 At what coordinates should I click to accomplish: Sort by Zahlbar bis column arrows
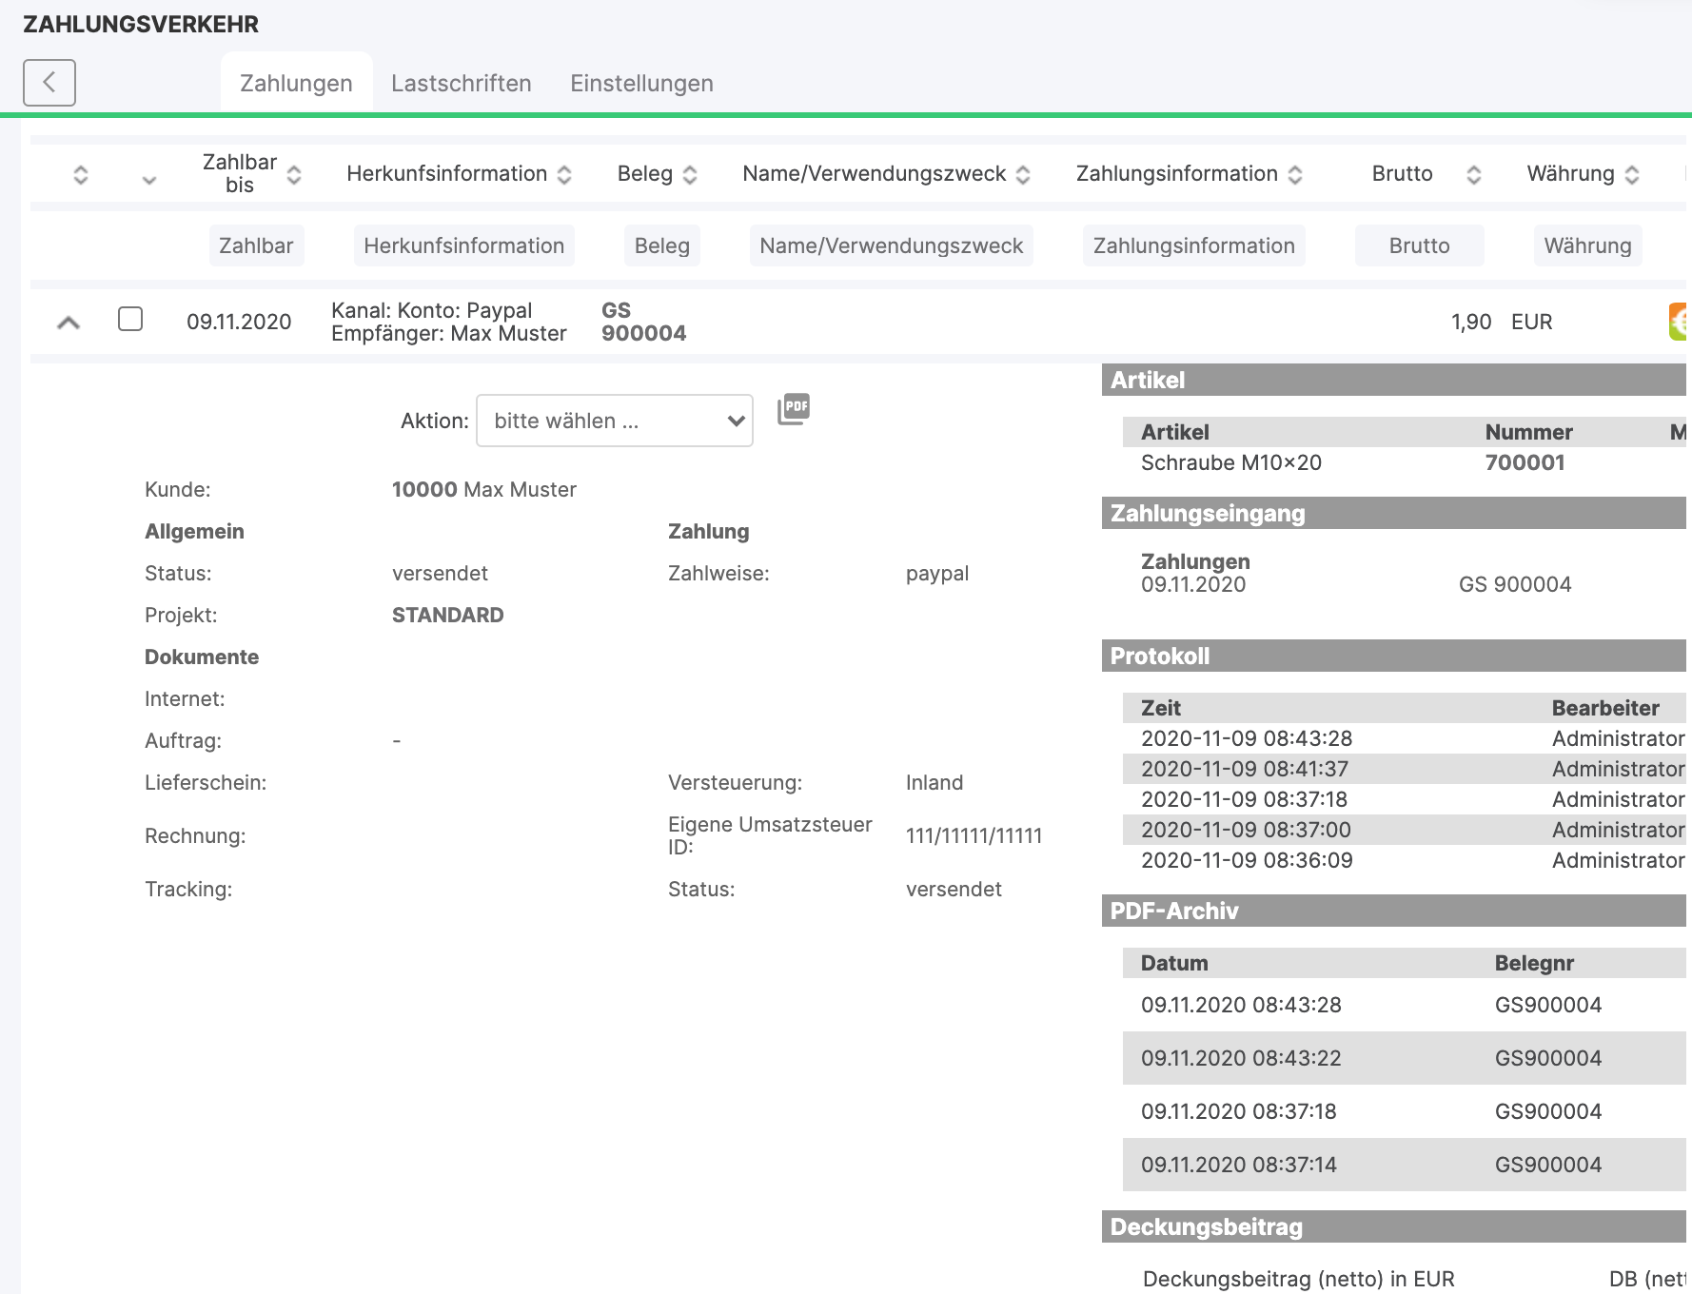(294, 174)
